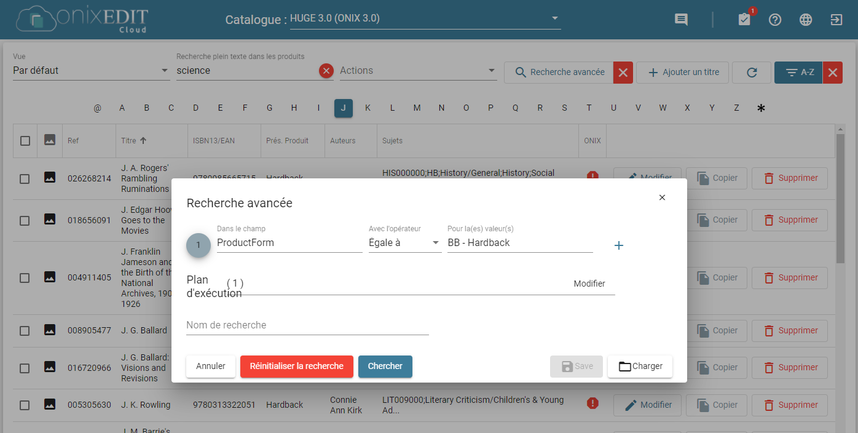Click the full-text search field with science
Viewport: 858px width, 433px height.
(246, 71)
